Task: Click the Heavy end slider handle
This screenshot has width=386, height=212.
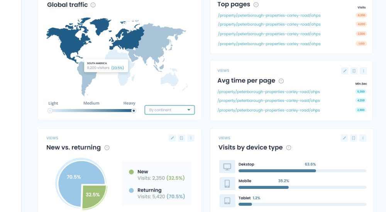Action: (134, 111)
